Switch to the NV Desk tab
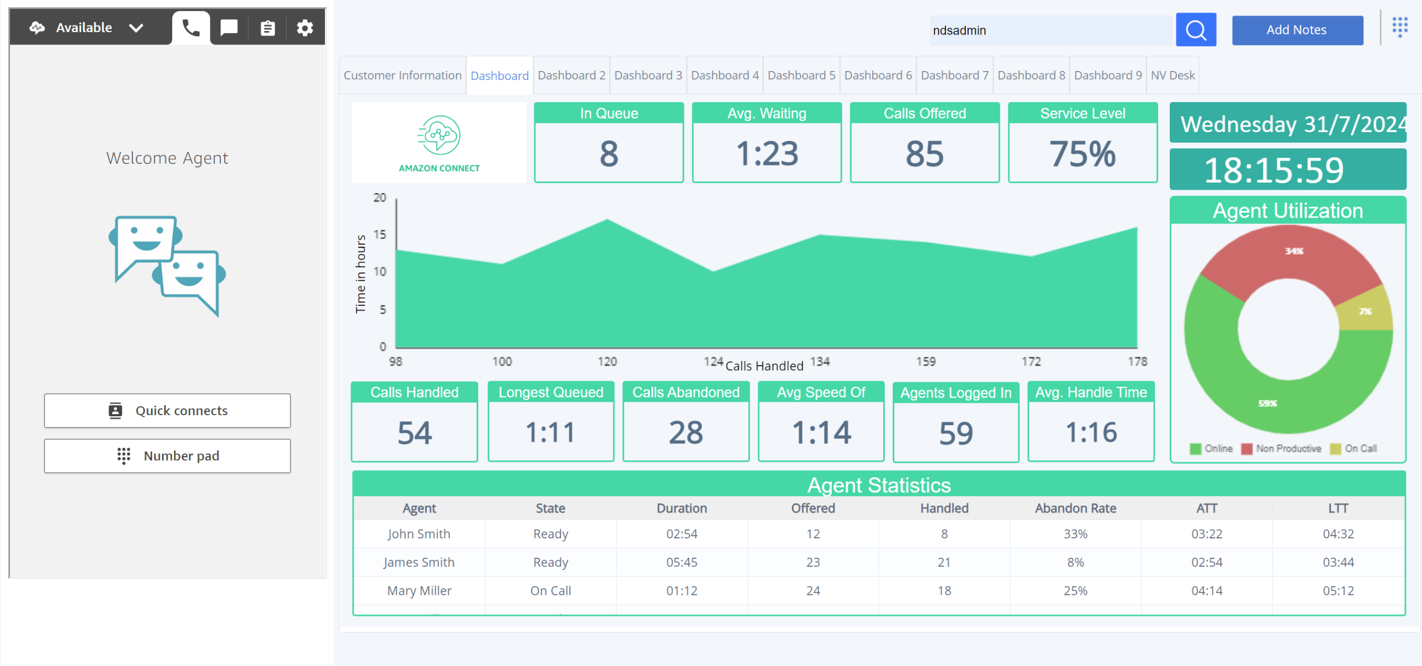The image size is (1422, 666). click(x=1172, y=75)
